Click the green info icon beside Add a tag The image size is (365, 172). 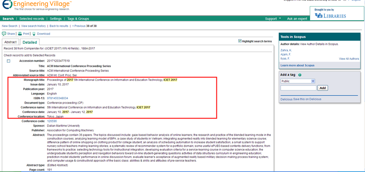[x=300, y=75]
